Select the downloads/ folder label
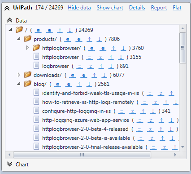Viewport: 191px width, 174px height. coord(48,75)
